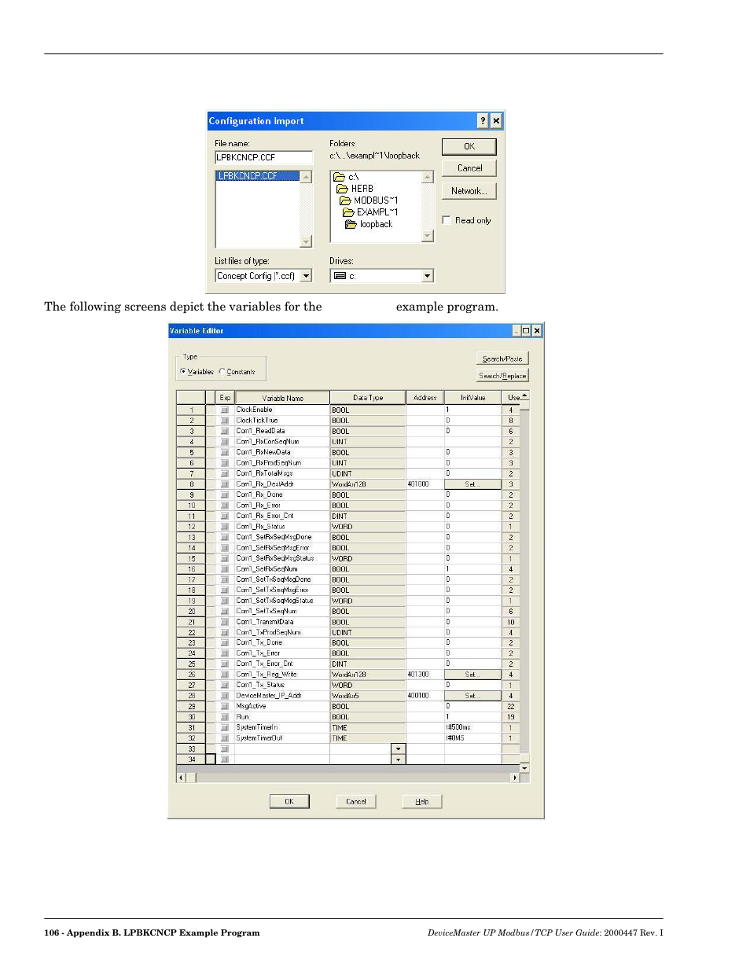The height and width of the screenshot is (971, 750).
Task: Click the Help button in Variable Editor
Action: point(422,801)
